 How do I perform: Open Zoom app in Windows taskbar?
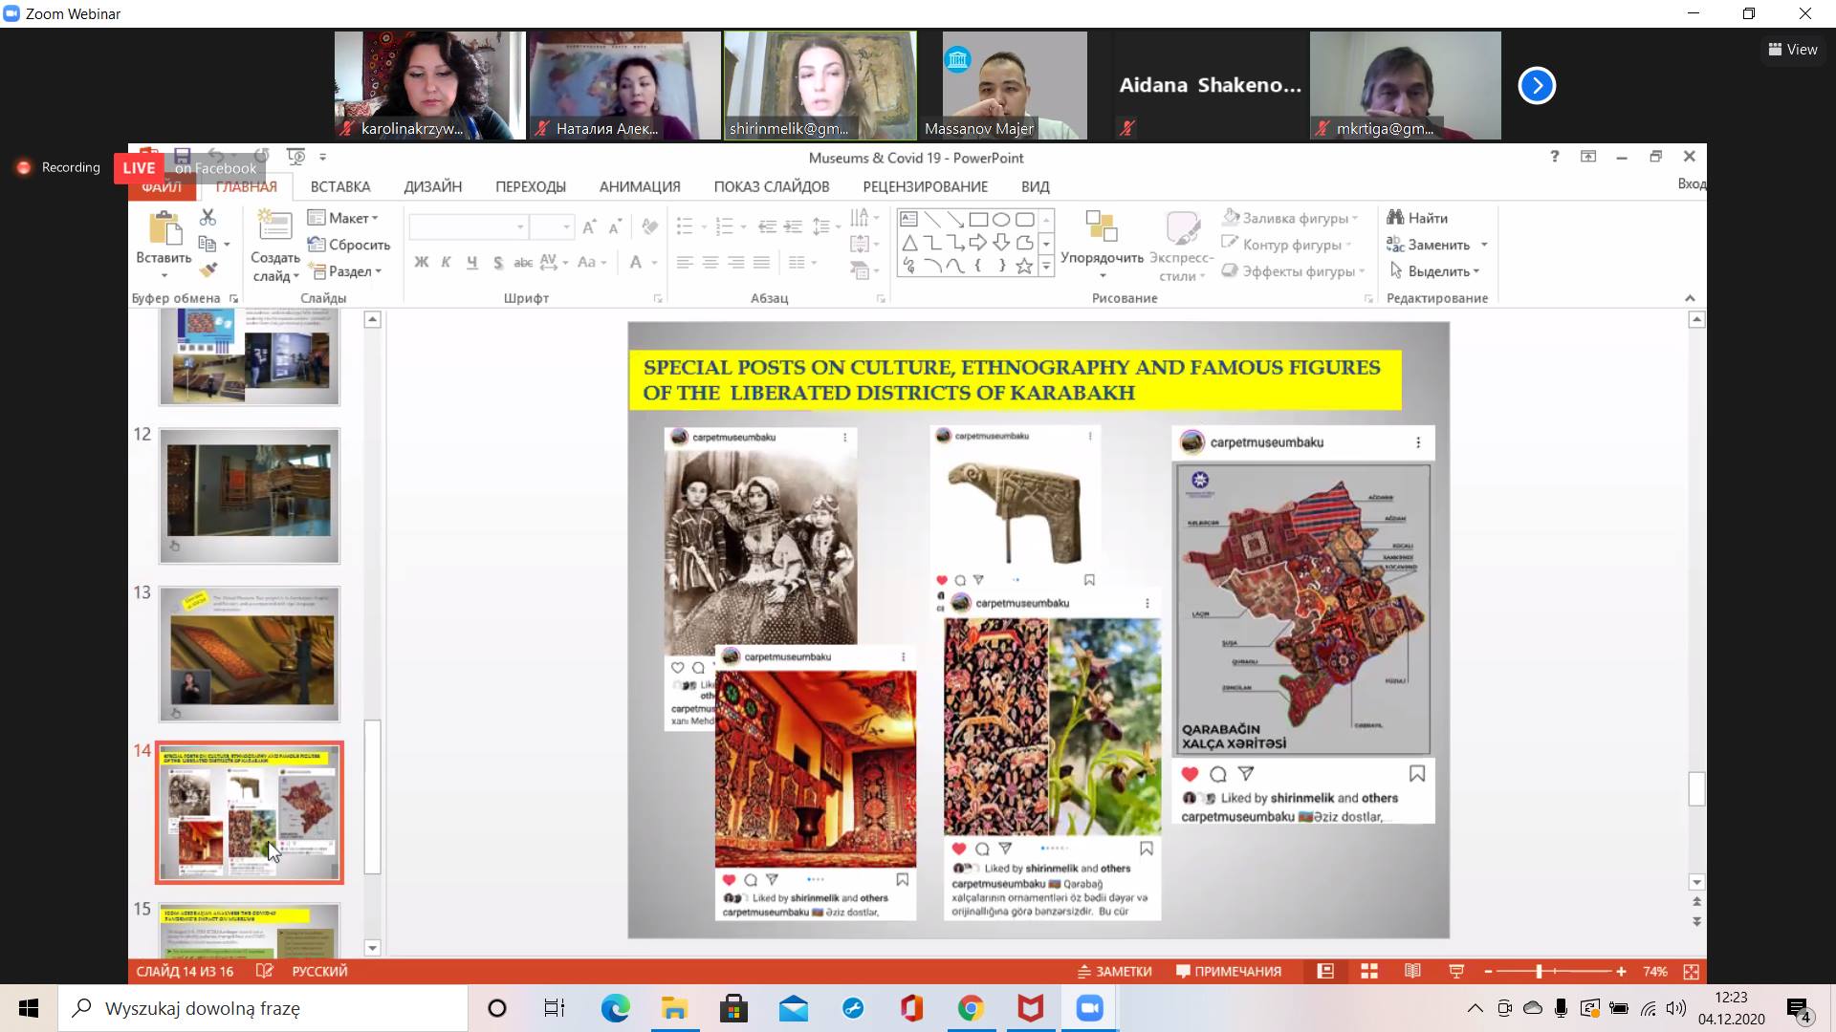click(1089, 1008)
